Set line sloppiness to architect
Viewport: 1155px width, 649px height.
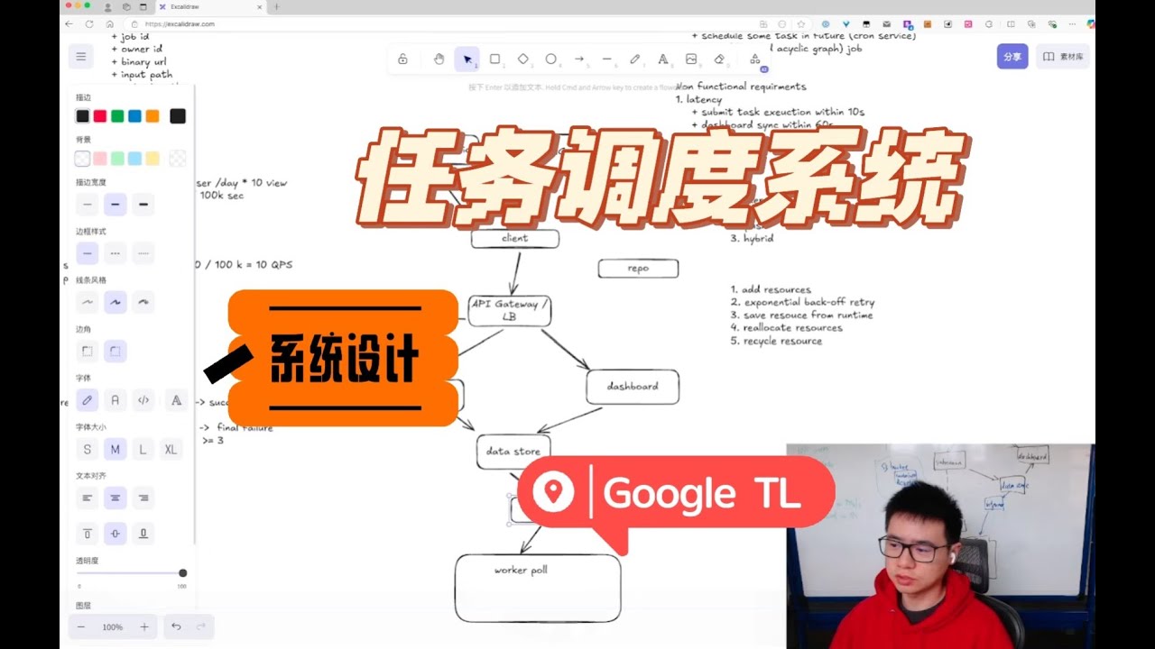tap(88, 303)
